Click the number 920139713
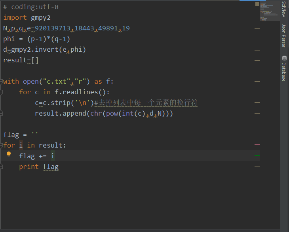The width and height of the screenshot is (289, 232). tap(53, 28)
